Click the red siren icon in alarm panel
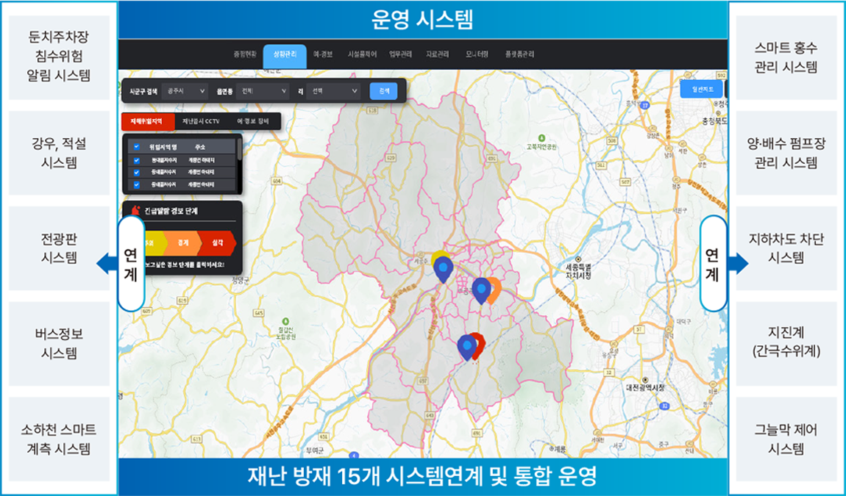Viewport: 846px width, 496px height. (x=136, y=210)
